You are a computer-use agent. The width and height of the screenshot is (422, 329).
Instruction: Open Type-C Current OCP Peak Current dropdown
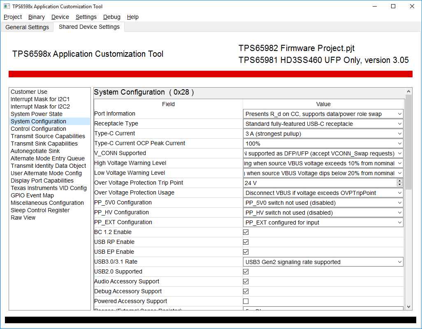point(323,144)
